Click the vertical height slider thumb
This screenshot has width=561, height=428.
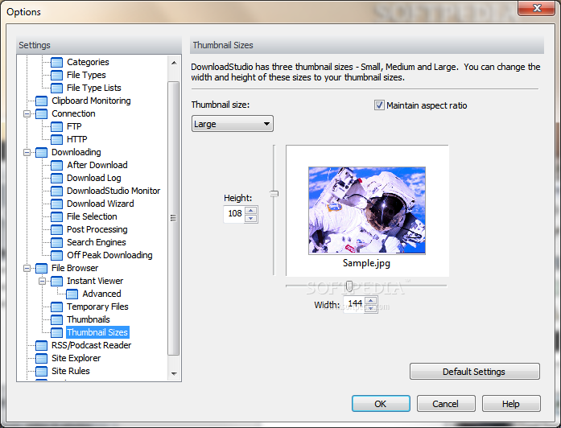(274, 194)
